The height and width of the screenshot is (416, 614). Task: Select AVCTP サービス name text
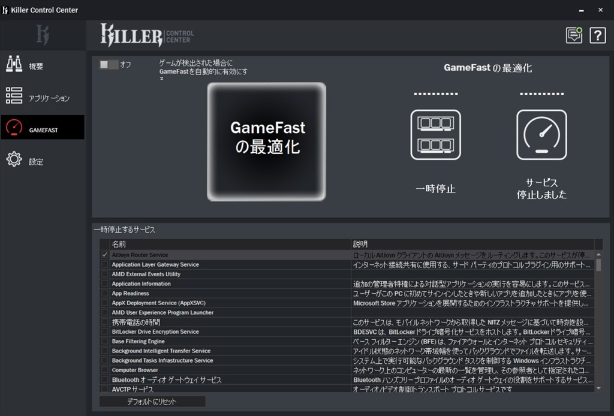133,389
